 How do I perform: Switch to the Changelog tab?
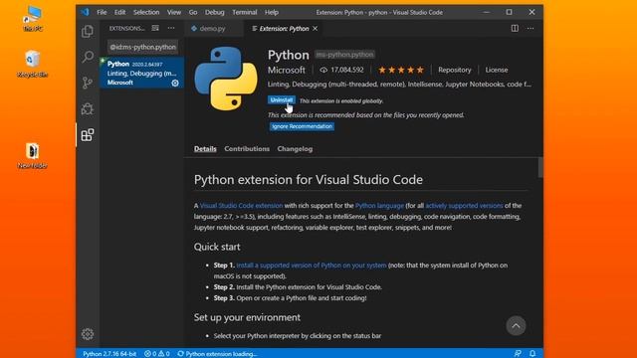point(295,149)
